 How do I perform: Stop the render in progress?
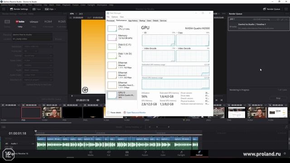[278, 98]
